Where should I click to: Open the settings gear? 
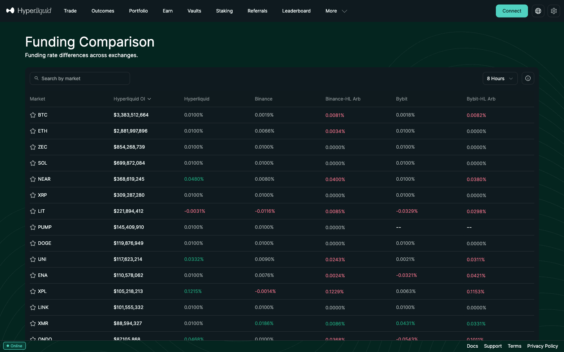click(x=554, y=11)
